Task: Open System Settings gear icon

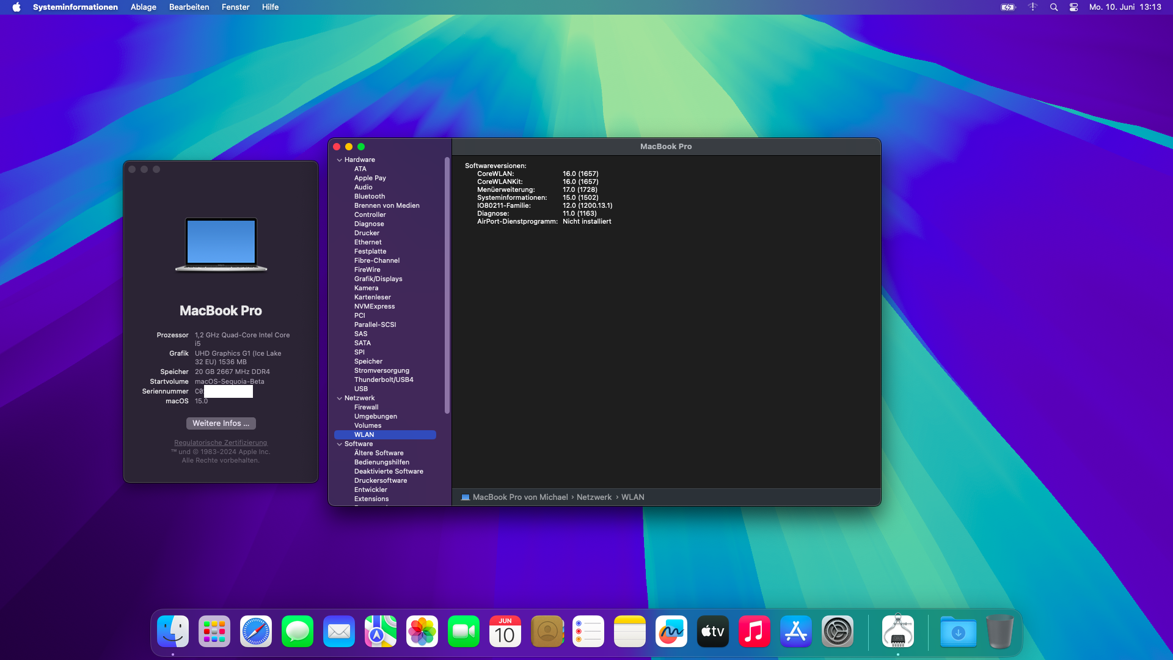Action: [838, 631]
